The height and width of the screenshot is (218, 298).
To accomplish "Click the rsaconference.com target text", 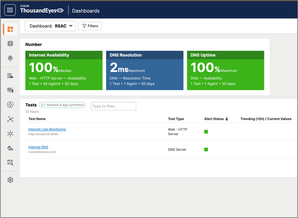I will [x=42, y=152].
